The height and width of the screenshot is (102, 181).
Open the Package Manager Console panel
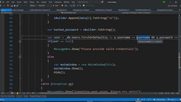[x=38, y=96]
